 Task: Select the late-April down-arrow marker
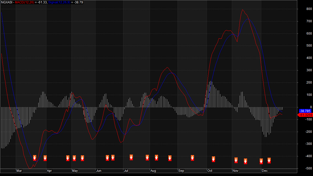tap(68, 158)
